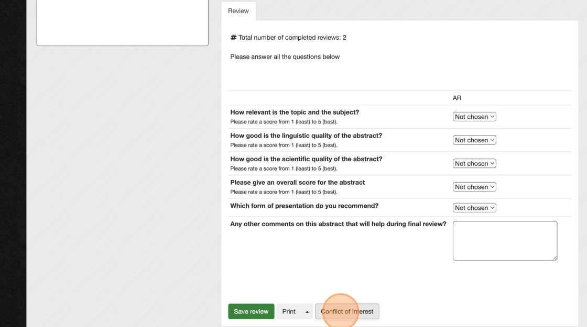Screen dimensions: 587x327
Task: Click into the other comments text area
Action: [x=504, y=240]
